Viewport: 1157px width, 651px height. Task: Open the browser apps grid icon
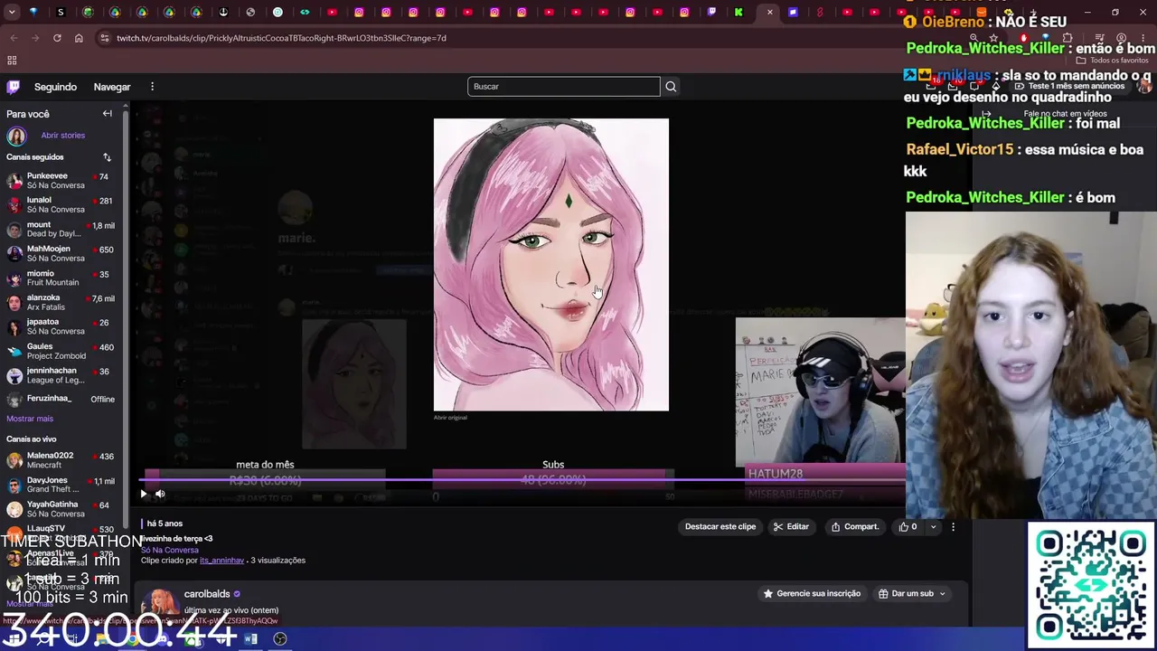[x=12, y=61]
